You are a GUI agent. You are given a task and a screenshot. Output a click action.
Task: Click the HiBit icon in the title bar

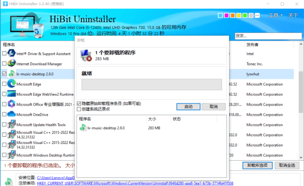[x=6, y=4]
